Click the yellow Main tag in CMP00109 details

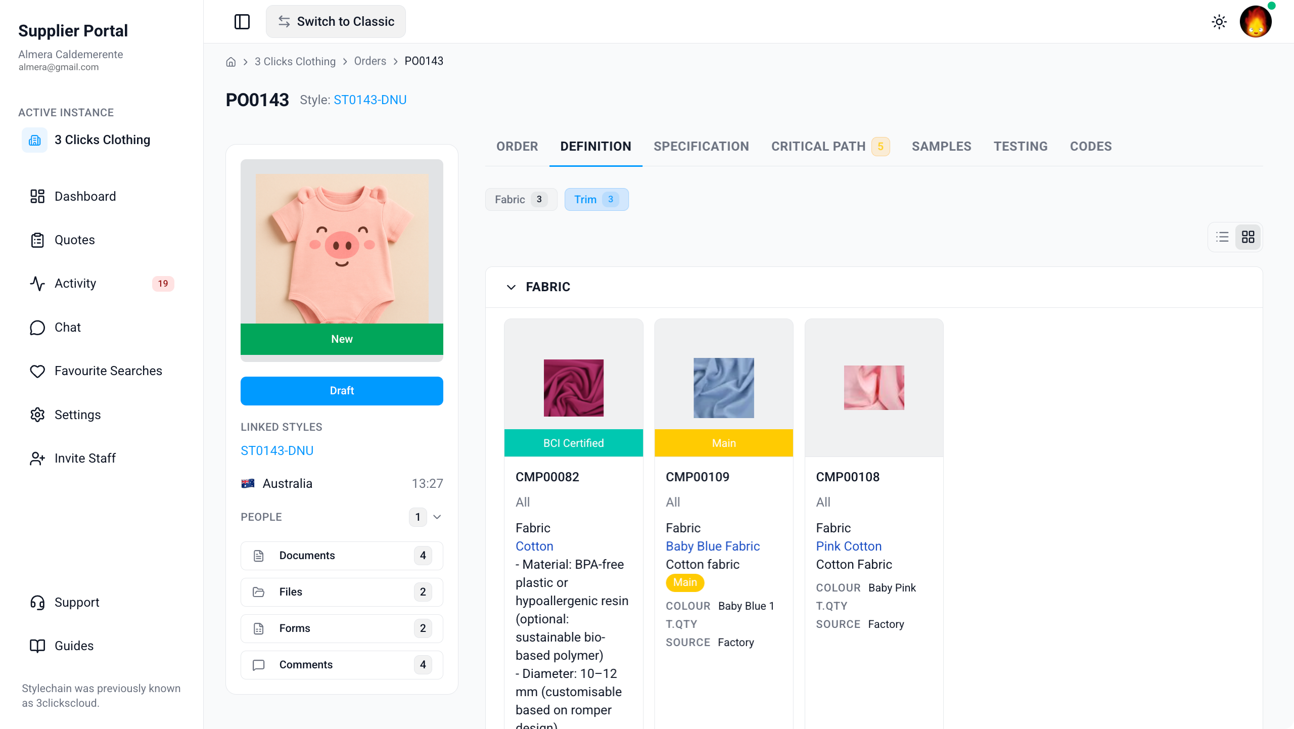point(685,583)
